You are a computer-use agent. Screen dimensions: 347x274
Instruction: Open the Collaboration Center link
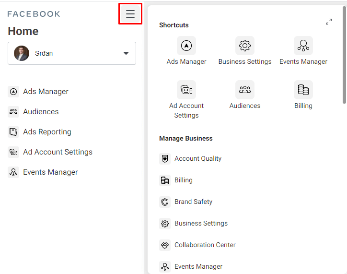pyautogui.click(x=205, y=245)
